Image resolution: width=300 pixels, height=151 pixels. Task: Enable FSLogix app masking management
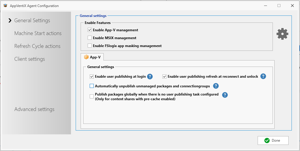tap(90, 46)
